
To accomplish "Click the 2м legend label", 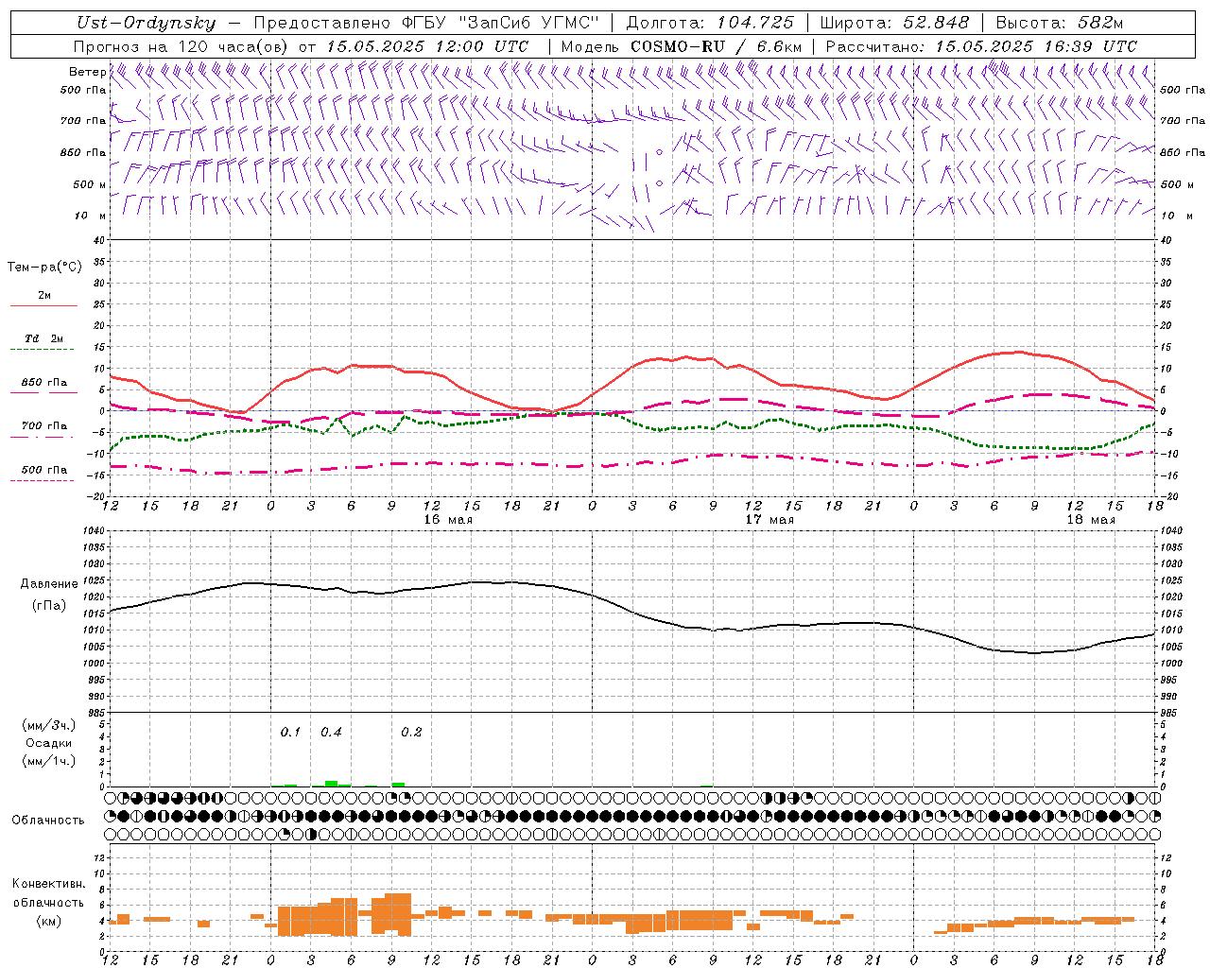I will pyautogui.click(x=44, y=296).
